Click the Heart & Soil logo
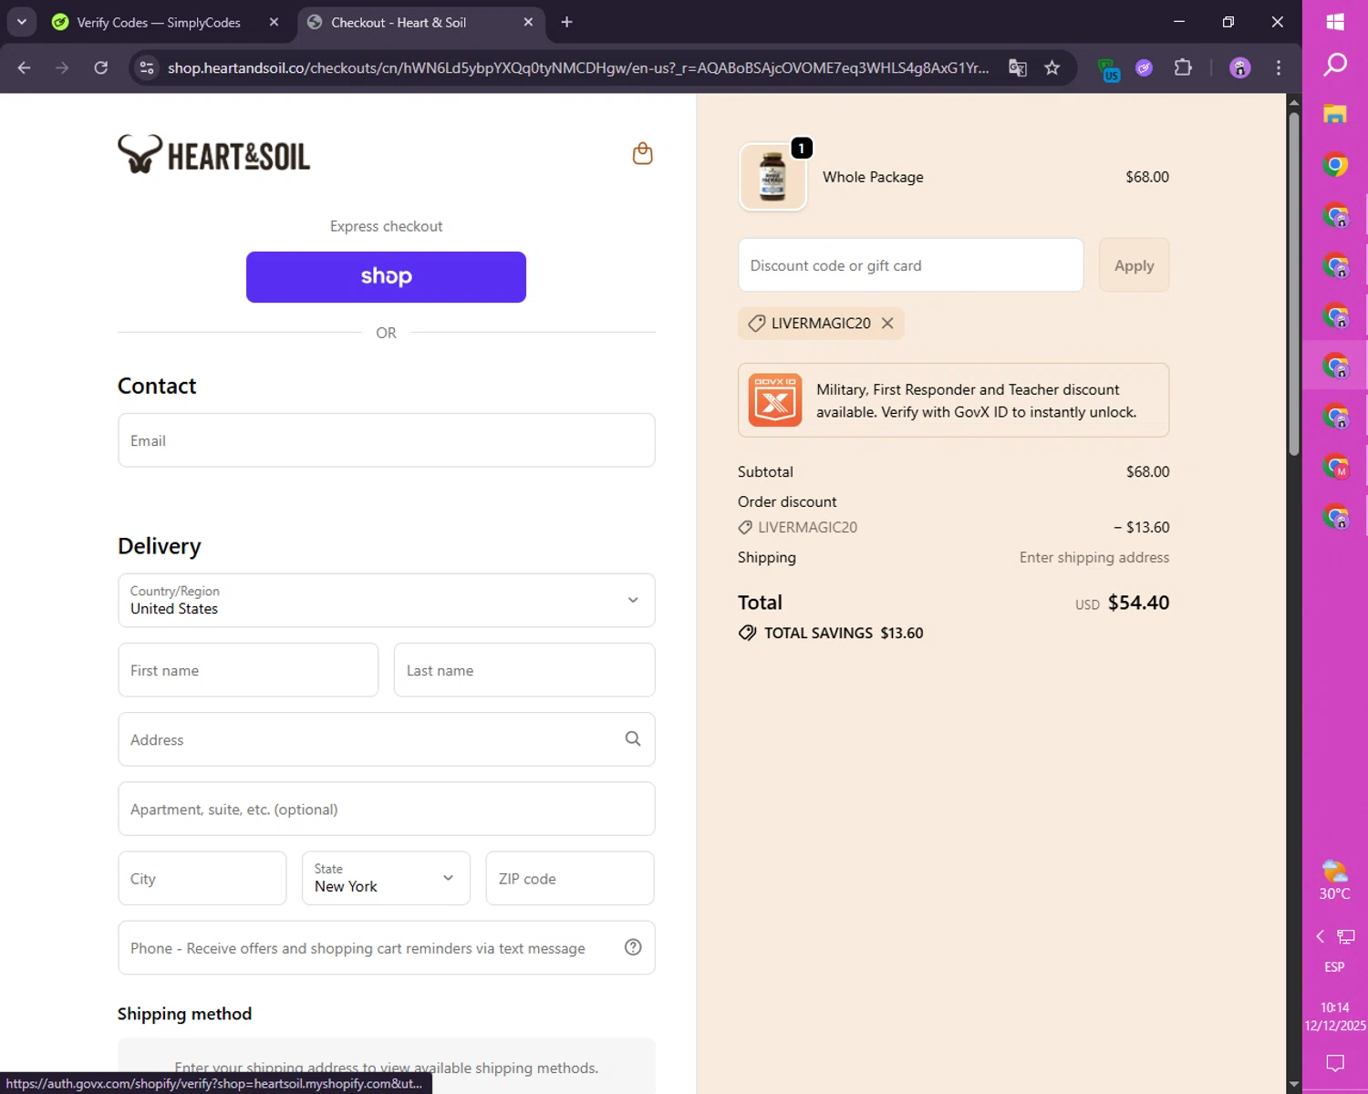 click(x=214, y=154)
